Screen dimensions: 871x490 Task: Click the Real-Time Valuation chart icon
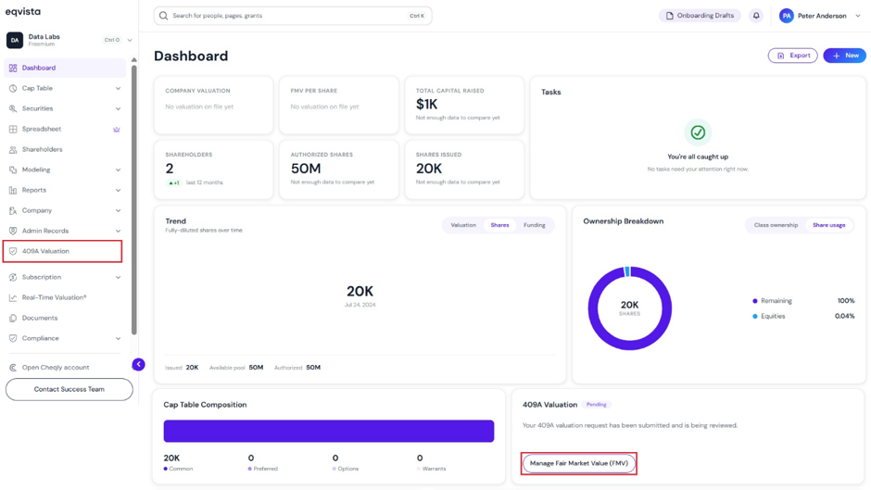click(13, 297)
